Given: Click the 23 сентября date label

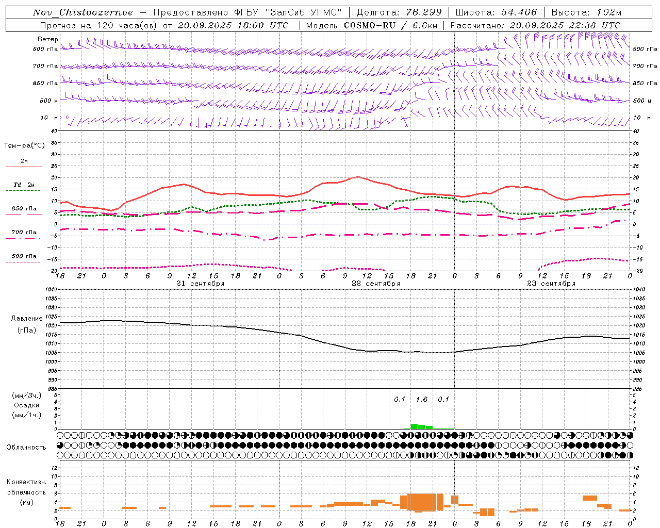Looking at the screenshot, I should (x=551, y=284).
